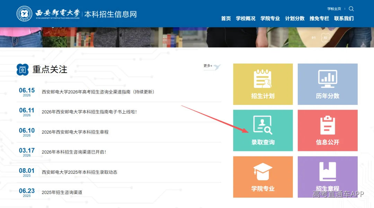Open 学院专业 in the top navigation
Screen dimensions: 374x208
click(270, 18)
